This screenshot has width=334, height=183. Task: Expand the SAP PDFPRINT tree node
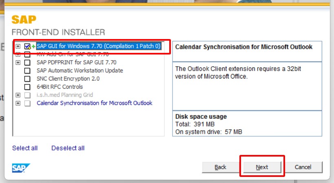(18, 63)
